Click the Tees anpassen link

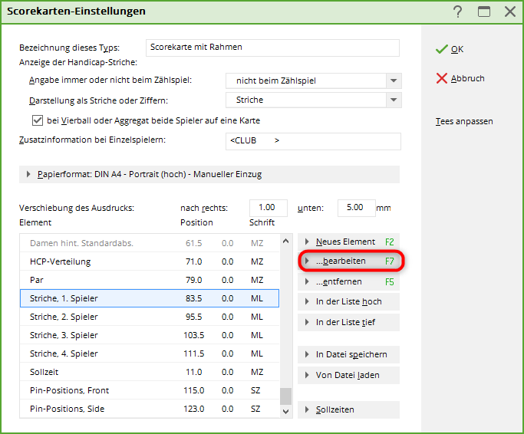point(464,121)
